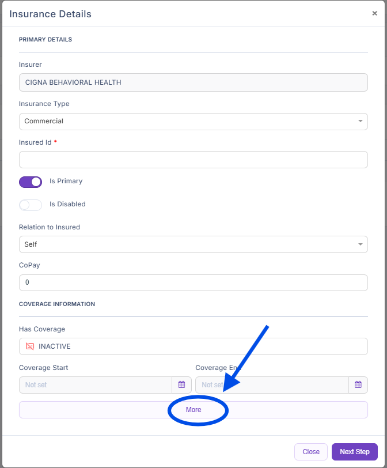The height and width of the screenshot is (468, 387).
Task: Dismiss dialog with the top-right X icon
Action: pos(374,13)
